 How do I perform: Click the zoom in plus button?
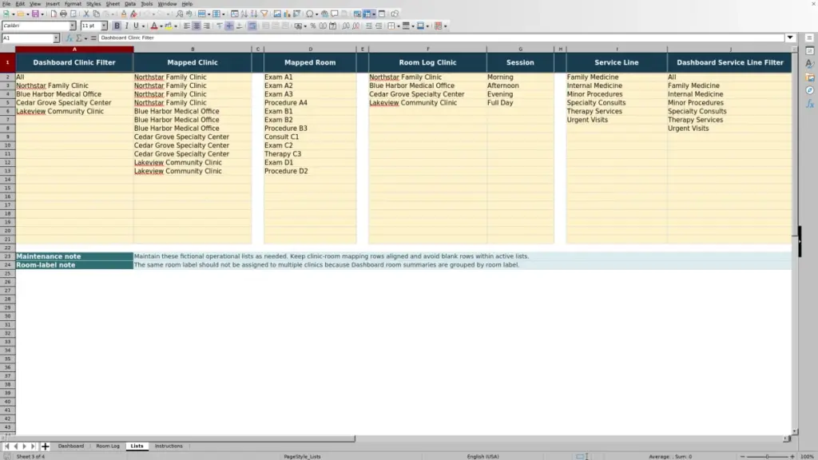tap(792, 457)
